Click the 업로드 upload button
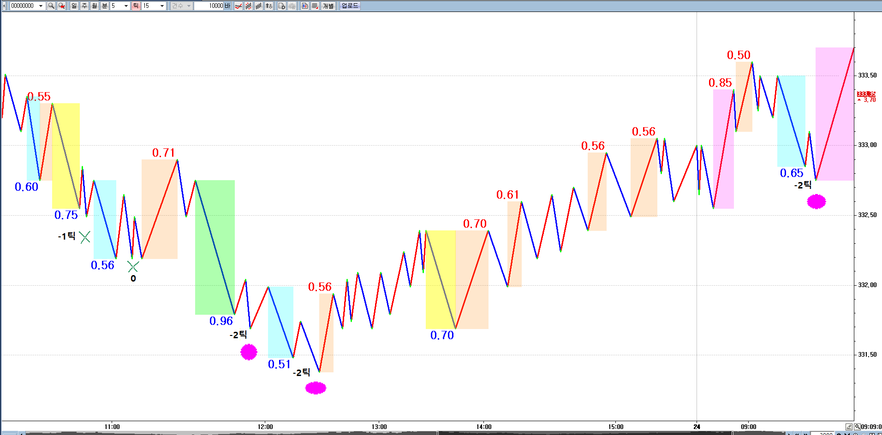Viewport: 882px width, 435px height. tap(350, 6)
